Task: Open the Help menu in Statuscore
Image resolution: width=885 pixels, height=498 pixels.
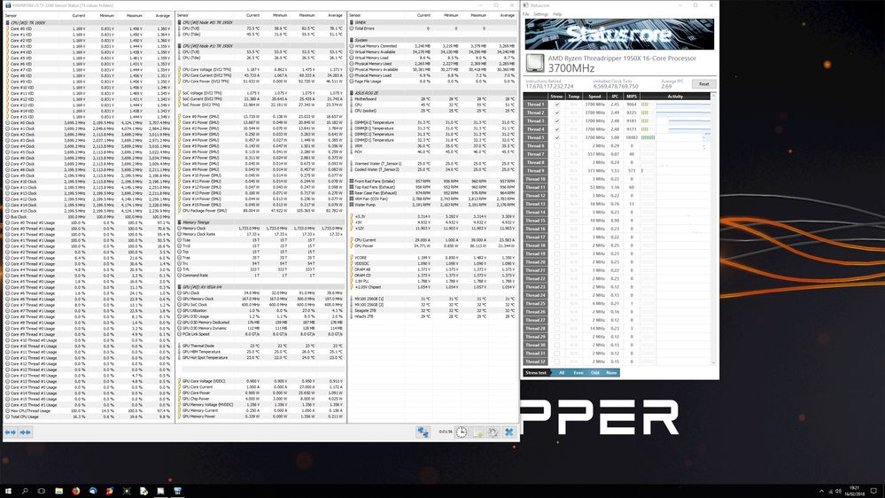Action: tap(557, 14)
